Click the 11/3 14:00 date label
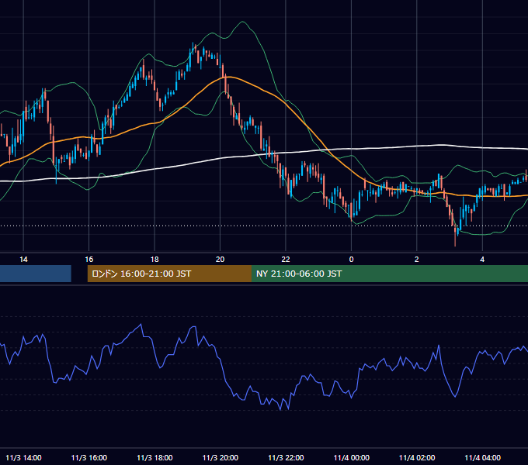 point(23,457)
